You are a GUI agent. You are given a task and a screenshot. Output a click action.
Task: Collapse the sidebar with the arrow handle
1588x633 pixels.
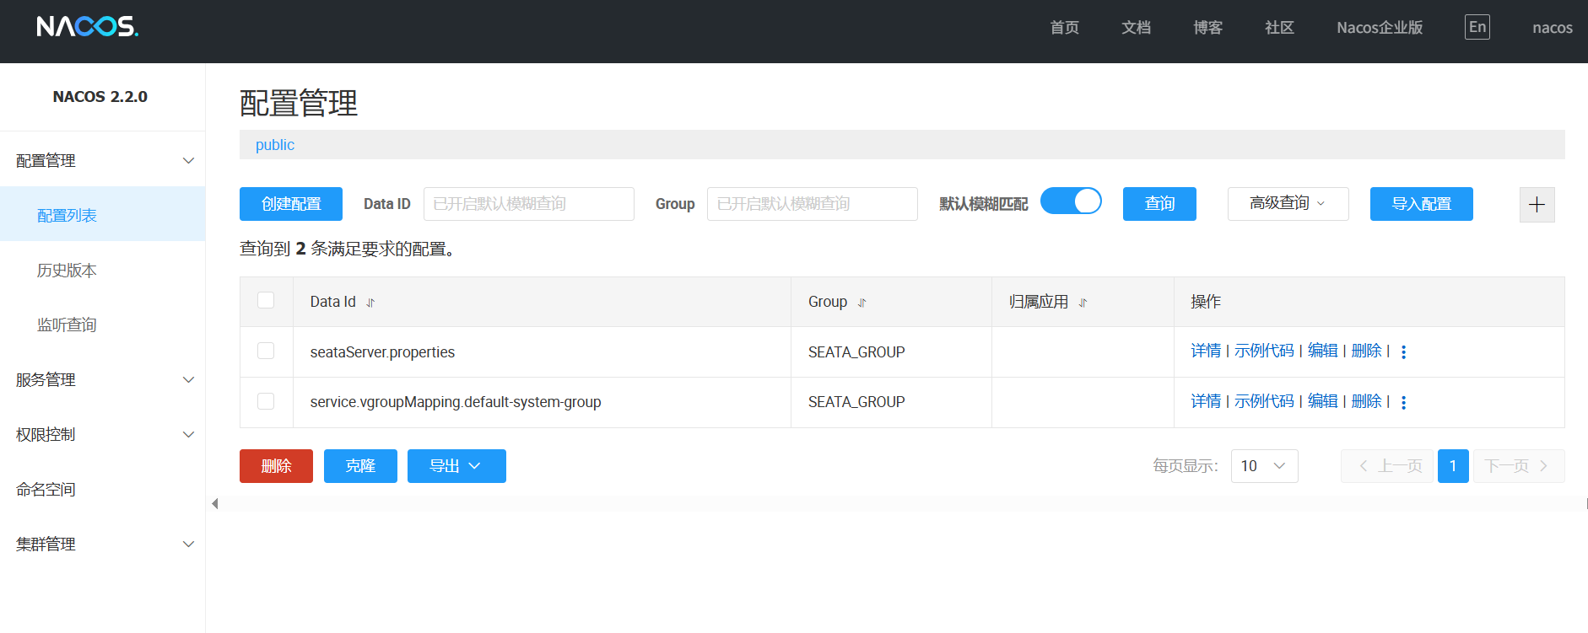(x=214, y=503)
